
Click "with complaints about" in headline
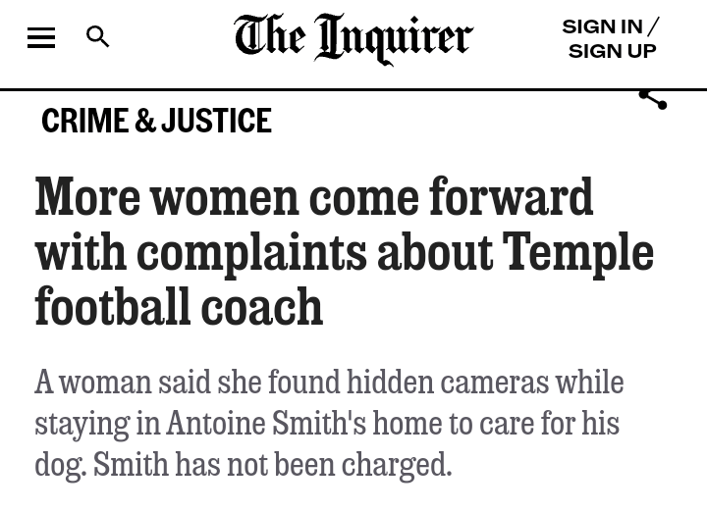click(263, 253)
